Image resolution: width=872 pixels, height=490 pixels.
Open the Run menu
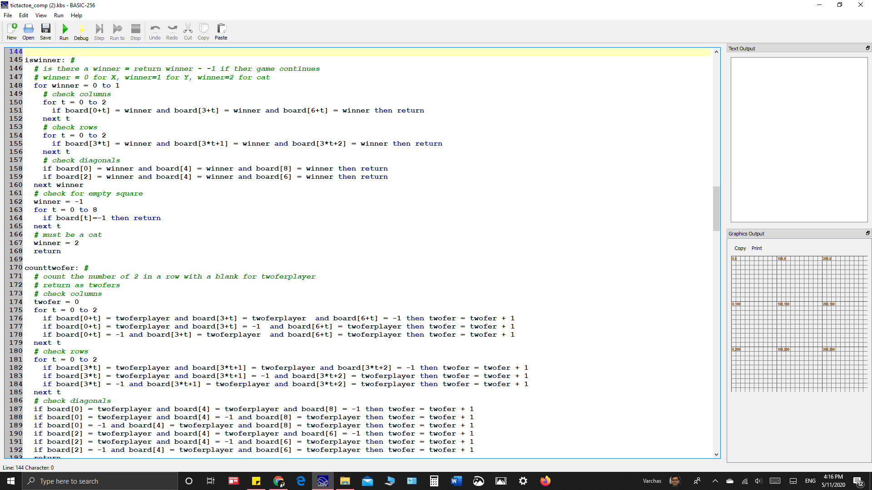pos(58,15)
